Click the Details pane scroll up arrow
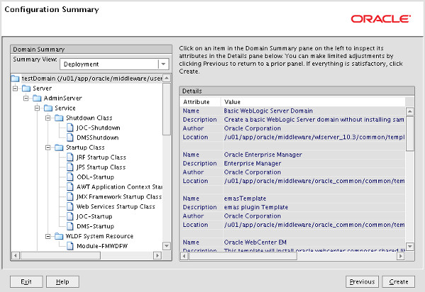The image size is (425, 292). pos(410,111)
